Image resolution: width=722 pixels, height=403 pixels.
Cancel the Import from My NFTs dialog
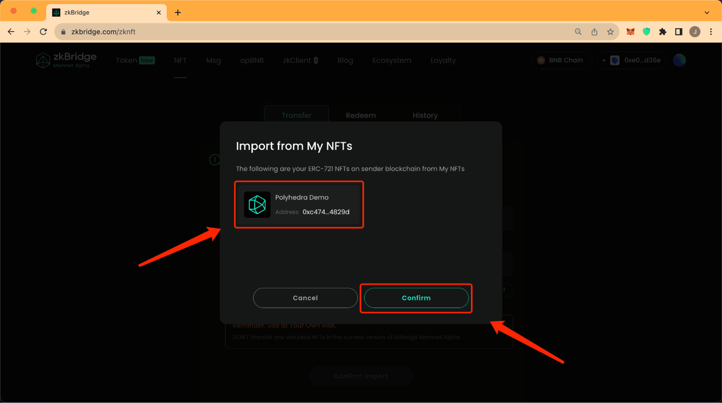tap(305, 298)
